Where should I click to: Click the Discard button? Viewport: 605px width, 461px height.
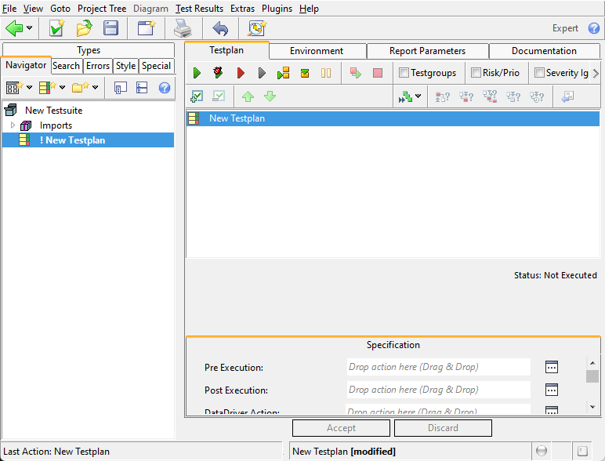[443, 428]
